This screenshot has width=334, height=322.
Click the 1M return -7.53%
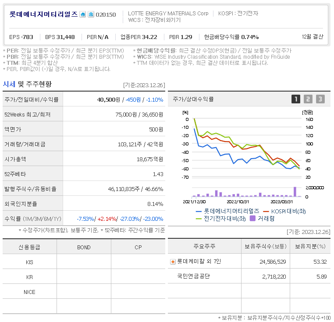pos(85,219)
